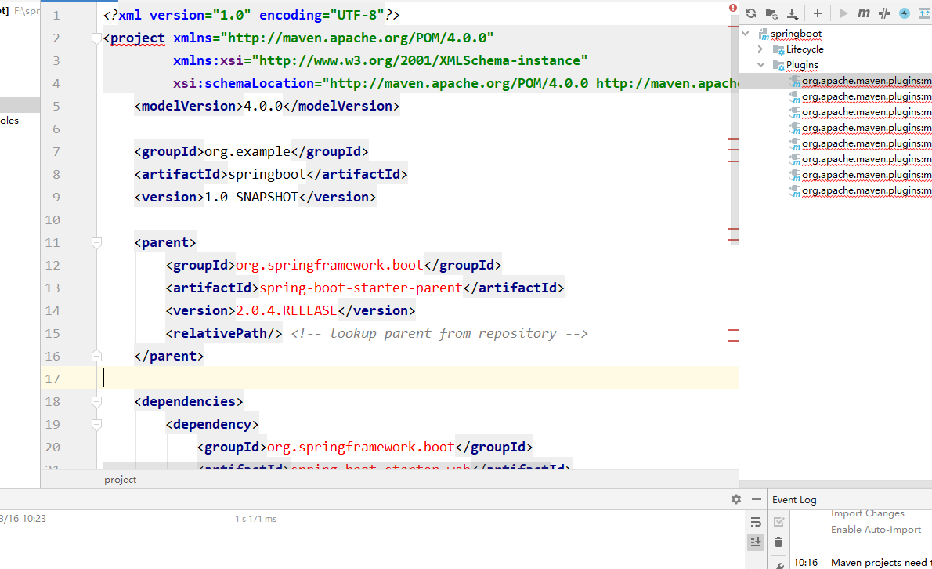
Task: Select the Lifecycle tree item
Action: pos(805,49)
